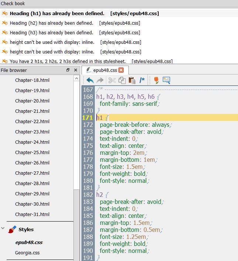The height and width of the screenshot is (261, 238).
Task: Open Chapter-27.html in file browser
Action: [x=32, y=173]
